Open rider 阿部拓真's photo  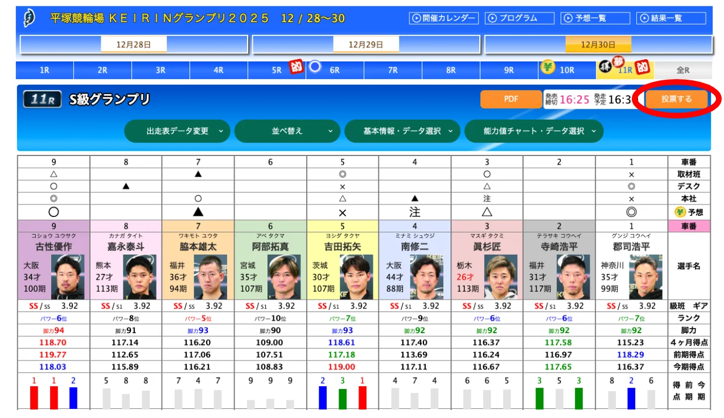pyautogui.click(x=285, y=277)
